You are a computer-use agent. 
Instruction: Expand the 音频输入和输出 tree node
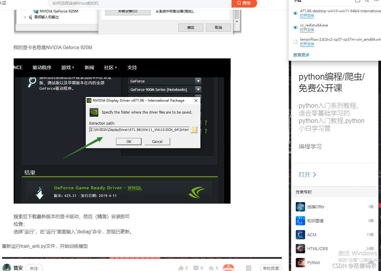coord(25,17)
